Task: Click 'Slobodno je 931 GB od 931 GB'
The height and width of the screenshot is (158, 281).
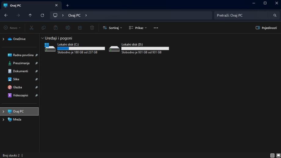Action: [x=141, y=52]
